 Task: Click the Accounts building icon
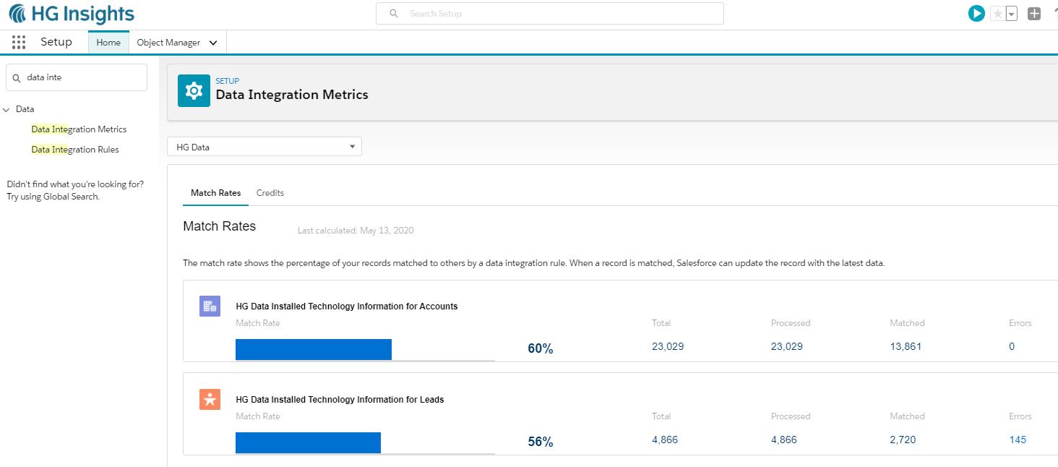tap(210, 306)
